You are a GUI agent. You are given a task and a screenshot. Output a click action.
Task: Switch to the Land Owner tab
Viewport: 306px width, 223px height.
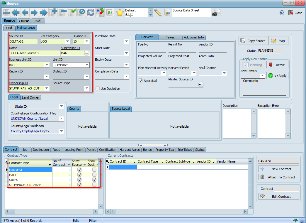click(30, 97)
